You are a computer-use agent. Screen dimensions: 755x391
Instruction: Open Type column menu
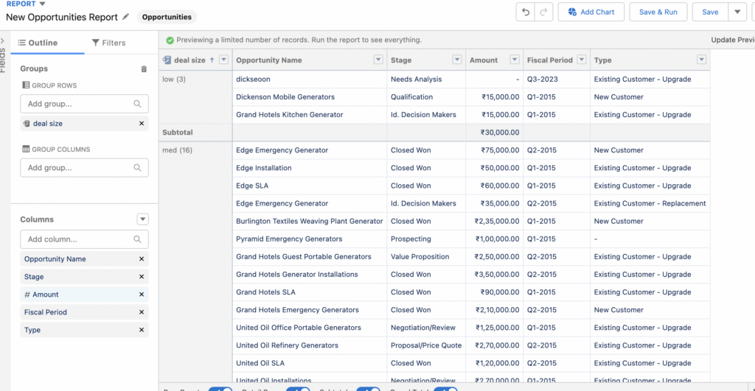coord(702,60)
